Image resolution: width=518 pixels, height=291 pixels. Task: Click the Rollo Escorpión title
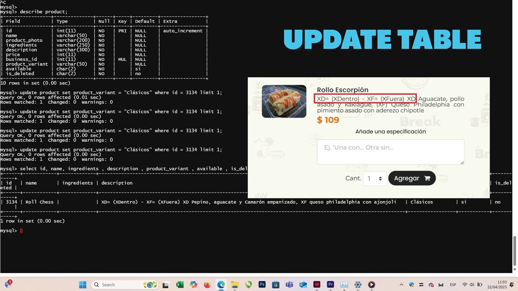click(343, 90)
